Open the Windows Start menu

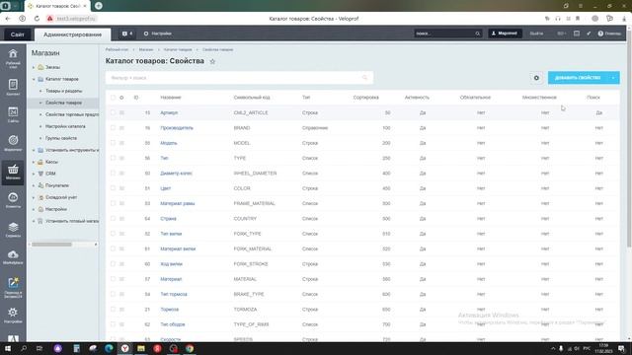[x=7, y=348]
